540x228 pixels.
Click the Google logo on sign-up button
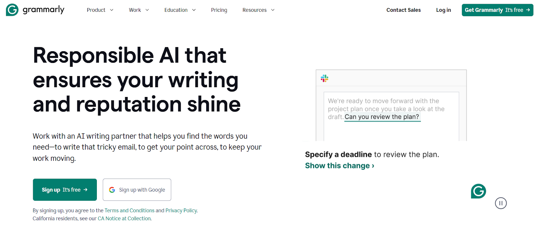(112, 190)
